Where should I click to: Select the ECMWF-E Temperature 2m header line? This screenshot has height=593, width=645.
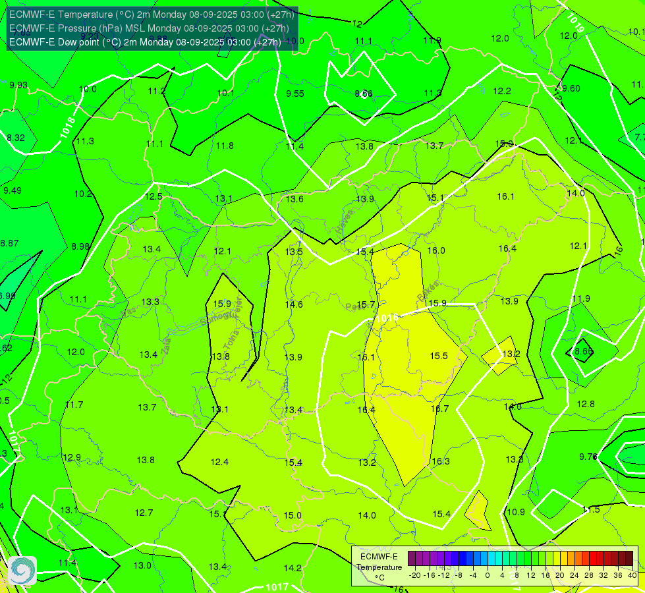click(x=152, y=14)
